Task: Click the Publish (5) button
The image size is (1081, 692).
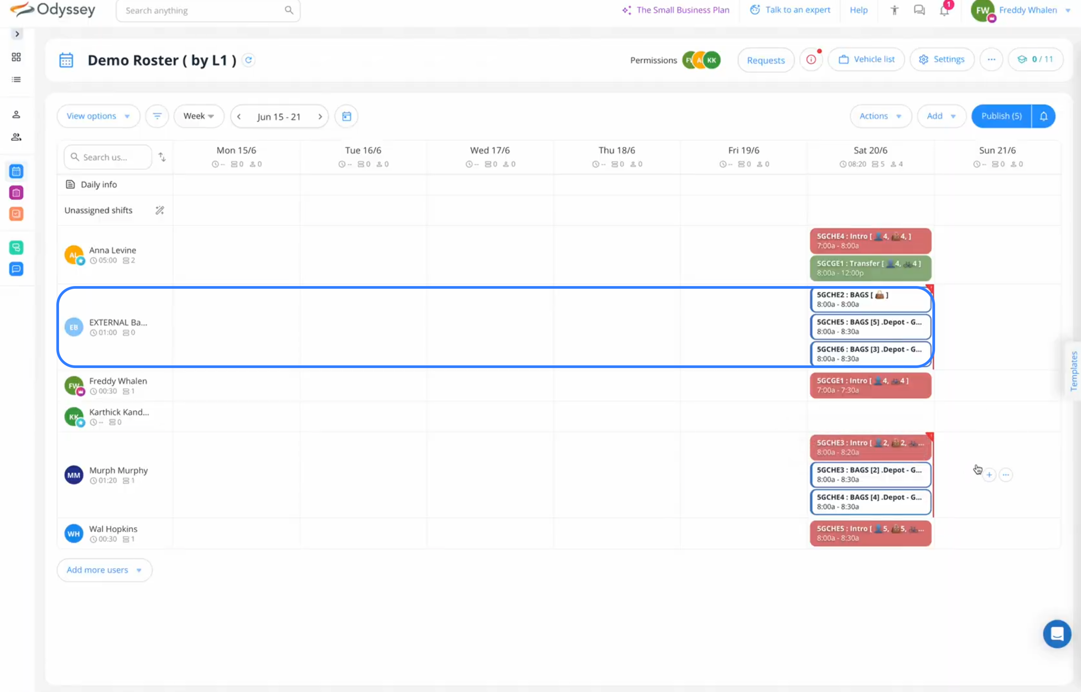Action: (x=1001, y=116)
